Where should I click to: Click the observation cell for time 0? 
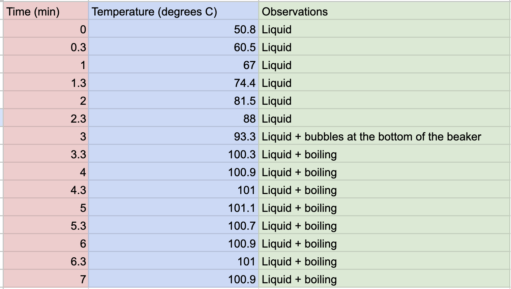pyautogui.click(x=384, y=30)
